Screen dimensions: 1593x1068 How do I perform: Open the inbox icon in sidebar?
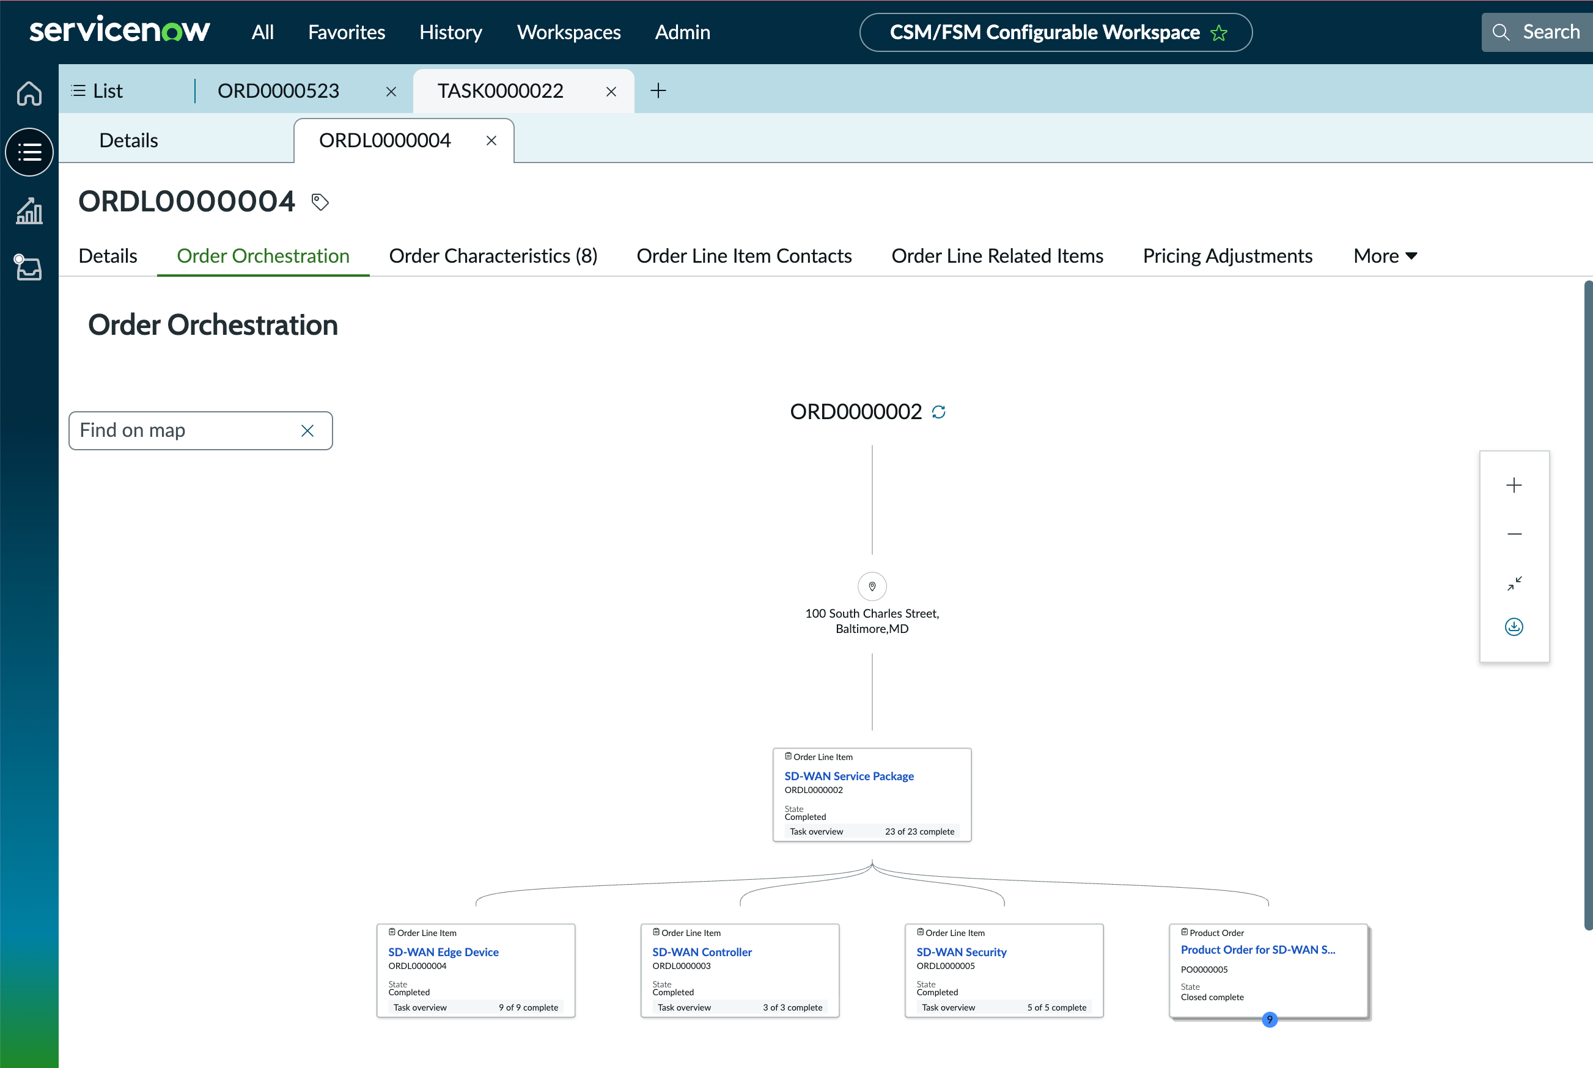29,268
